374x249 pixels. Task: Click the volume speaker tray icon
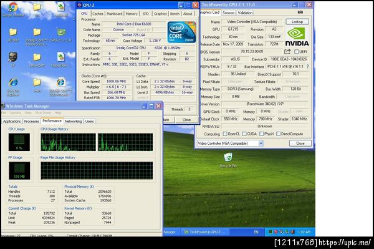coord(293,232)
